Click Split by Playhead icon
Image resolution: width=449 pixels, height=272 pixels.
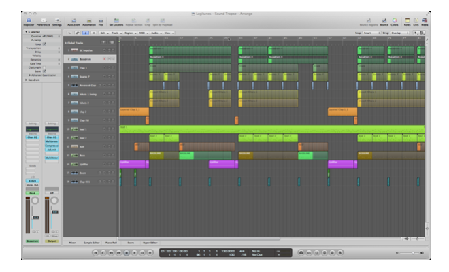(163, 22)
